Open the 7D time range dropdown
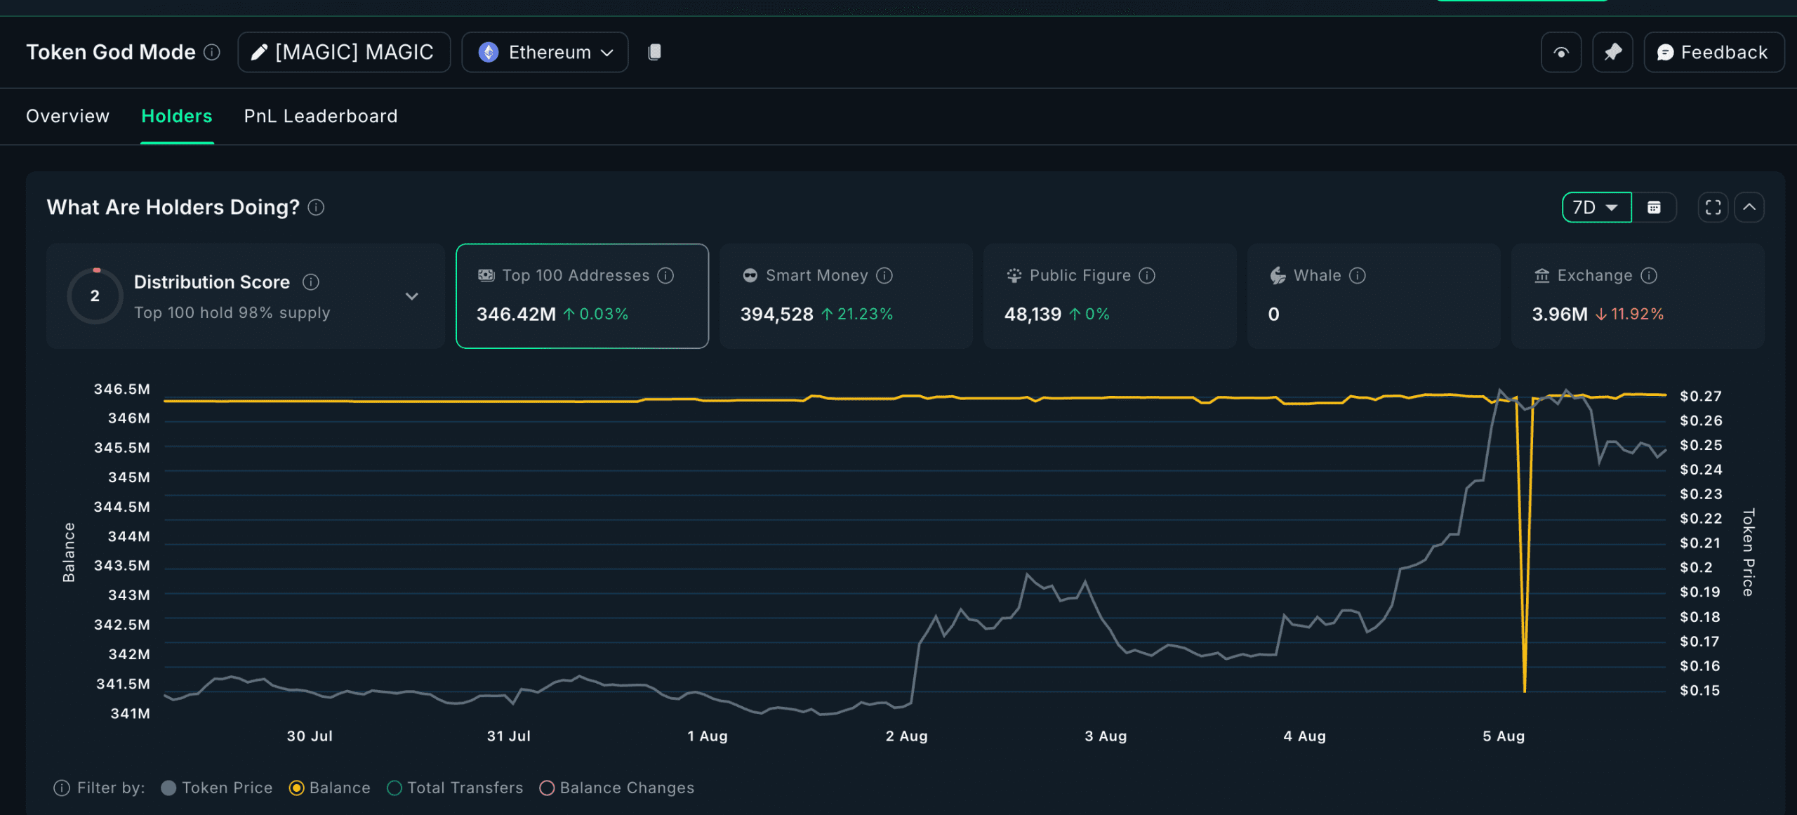 pyautogui.click(x=1596, y=207)
